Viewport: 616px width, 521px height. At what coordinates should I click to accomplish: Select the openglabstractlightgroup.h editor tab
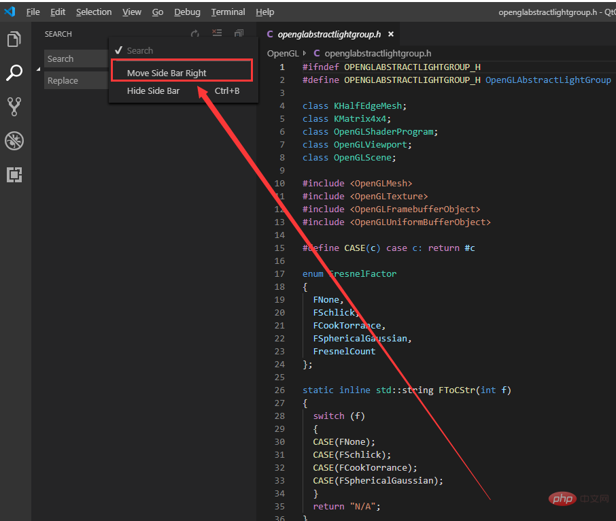pos(329,35)
